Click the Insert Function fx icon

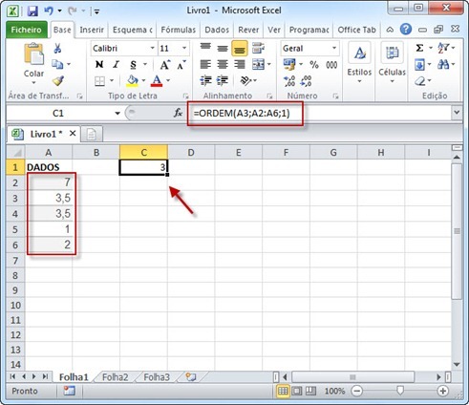click(178, 113)
